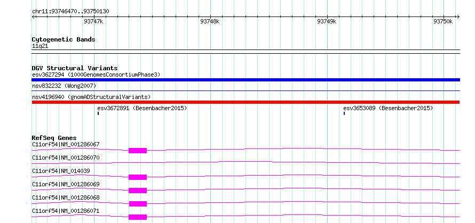
Task: Select the red nsv4196940 variant bar
Action: [246, 102]
